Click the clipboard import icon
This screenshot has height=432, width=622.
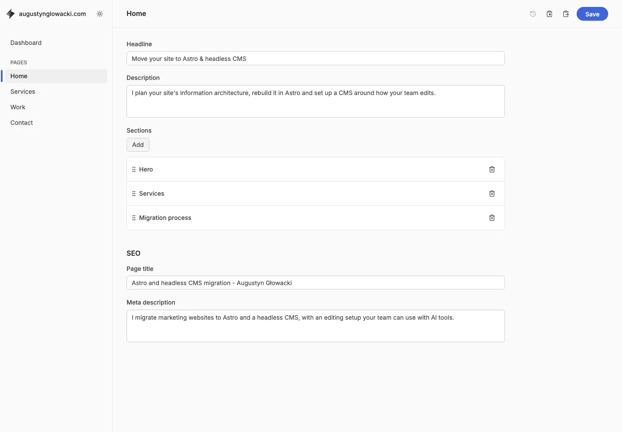coord(549,14)
